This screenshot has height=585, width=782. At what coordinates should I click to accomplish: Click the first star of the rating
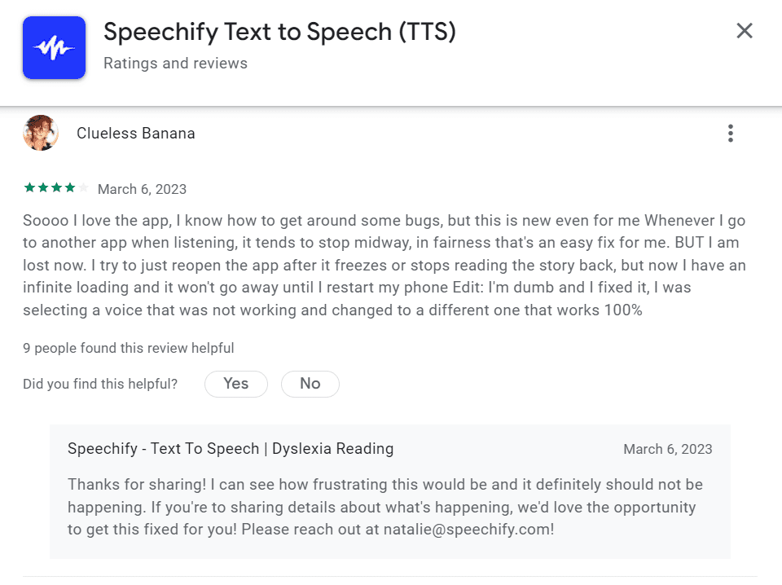click(x=30, y=187)
